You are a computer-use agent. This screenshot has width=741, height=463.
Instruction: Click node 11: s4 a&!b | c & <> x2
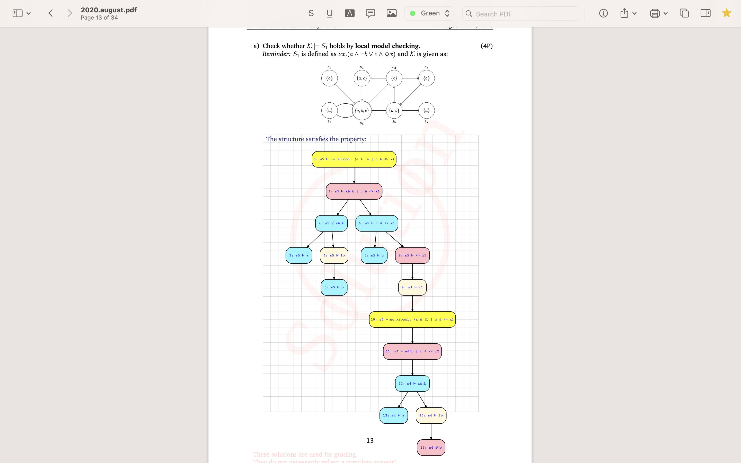pyautogui.click(x=412, y=352)
